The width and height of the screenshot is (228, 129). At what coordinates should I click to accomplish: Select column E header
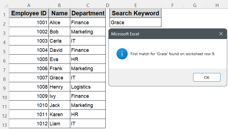[x=135, y=5]
